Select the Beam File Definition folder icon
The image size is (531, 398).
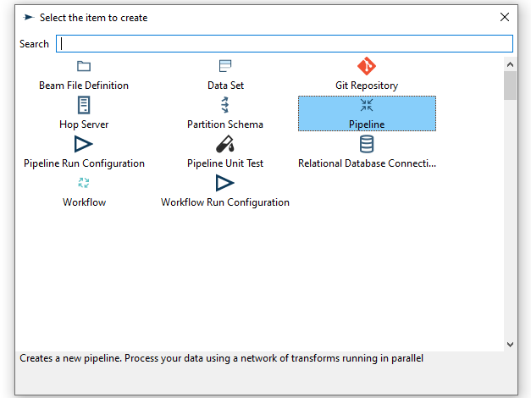pyautogui.click(x=84, y=66)
